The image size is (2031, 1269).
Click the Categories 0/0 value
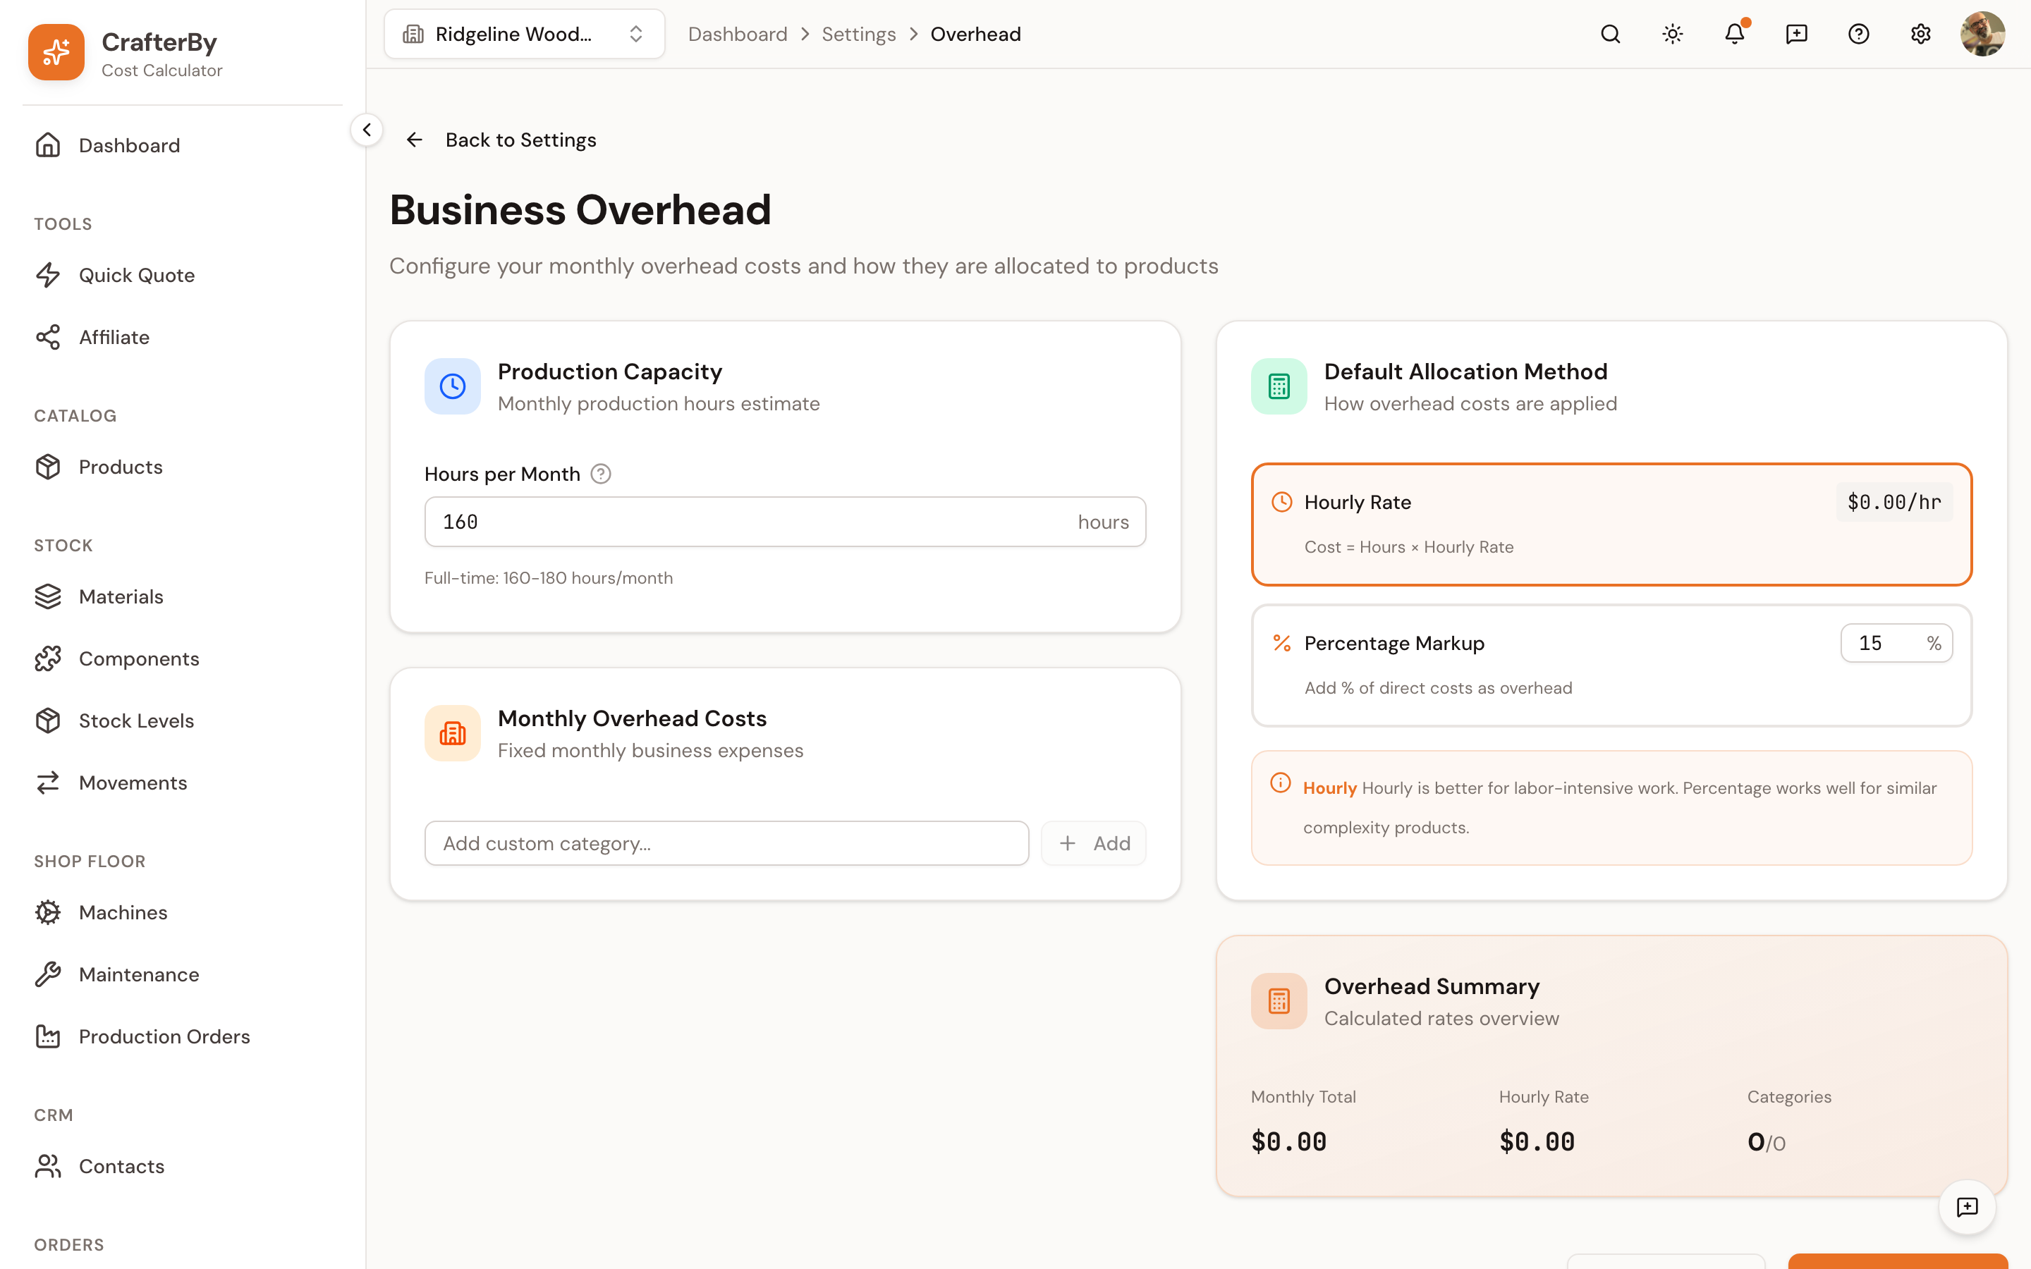coord(1766,1142)
